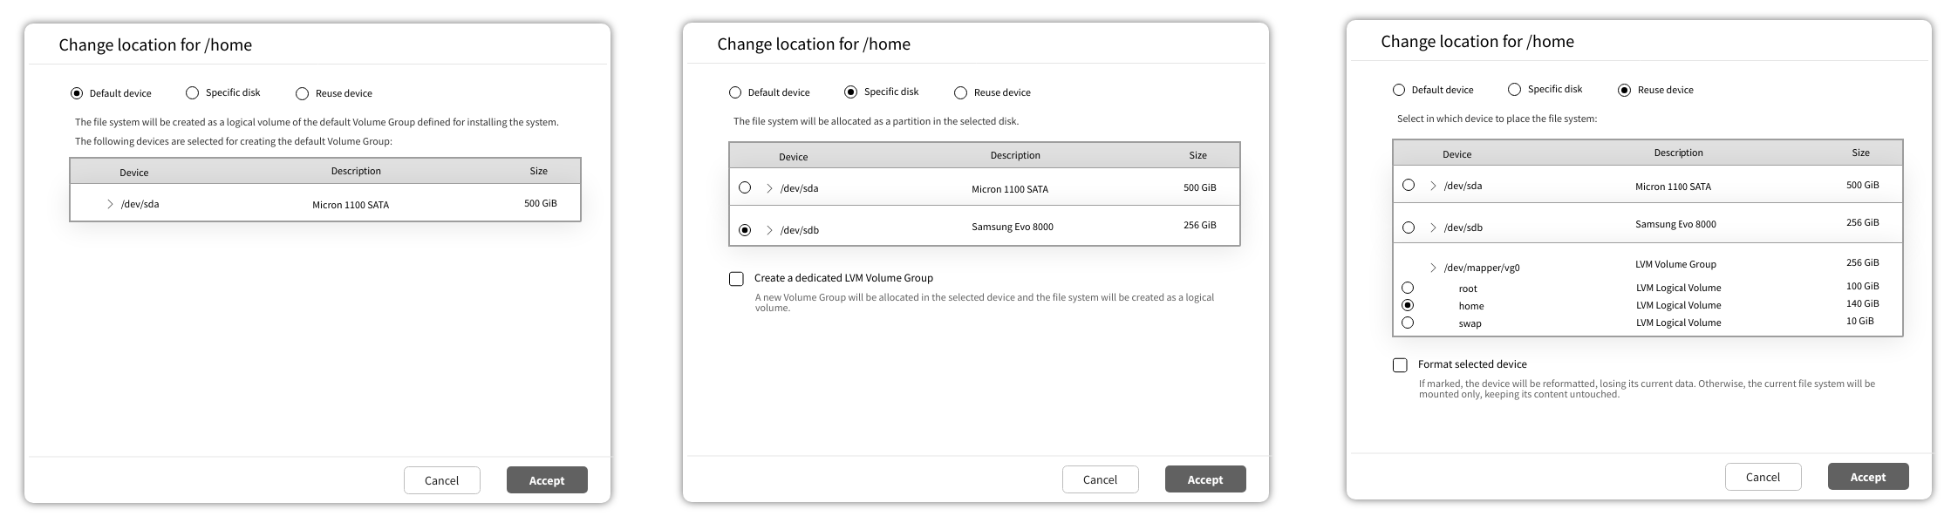Collapse the /dev/mapper/vg0 volume group
Image resolution: width=1951 pixels, height=523 pixels.
(1433, 268)
